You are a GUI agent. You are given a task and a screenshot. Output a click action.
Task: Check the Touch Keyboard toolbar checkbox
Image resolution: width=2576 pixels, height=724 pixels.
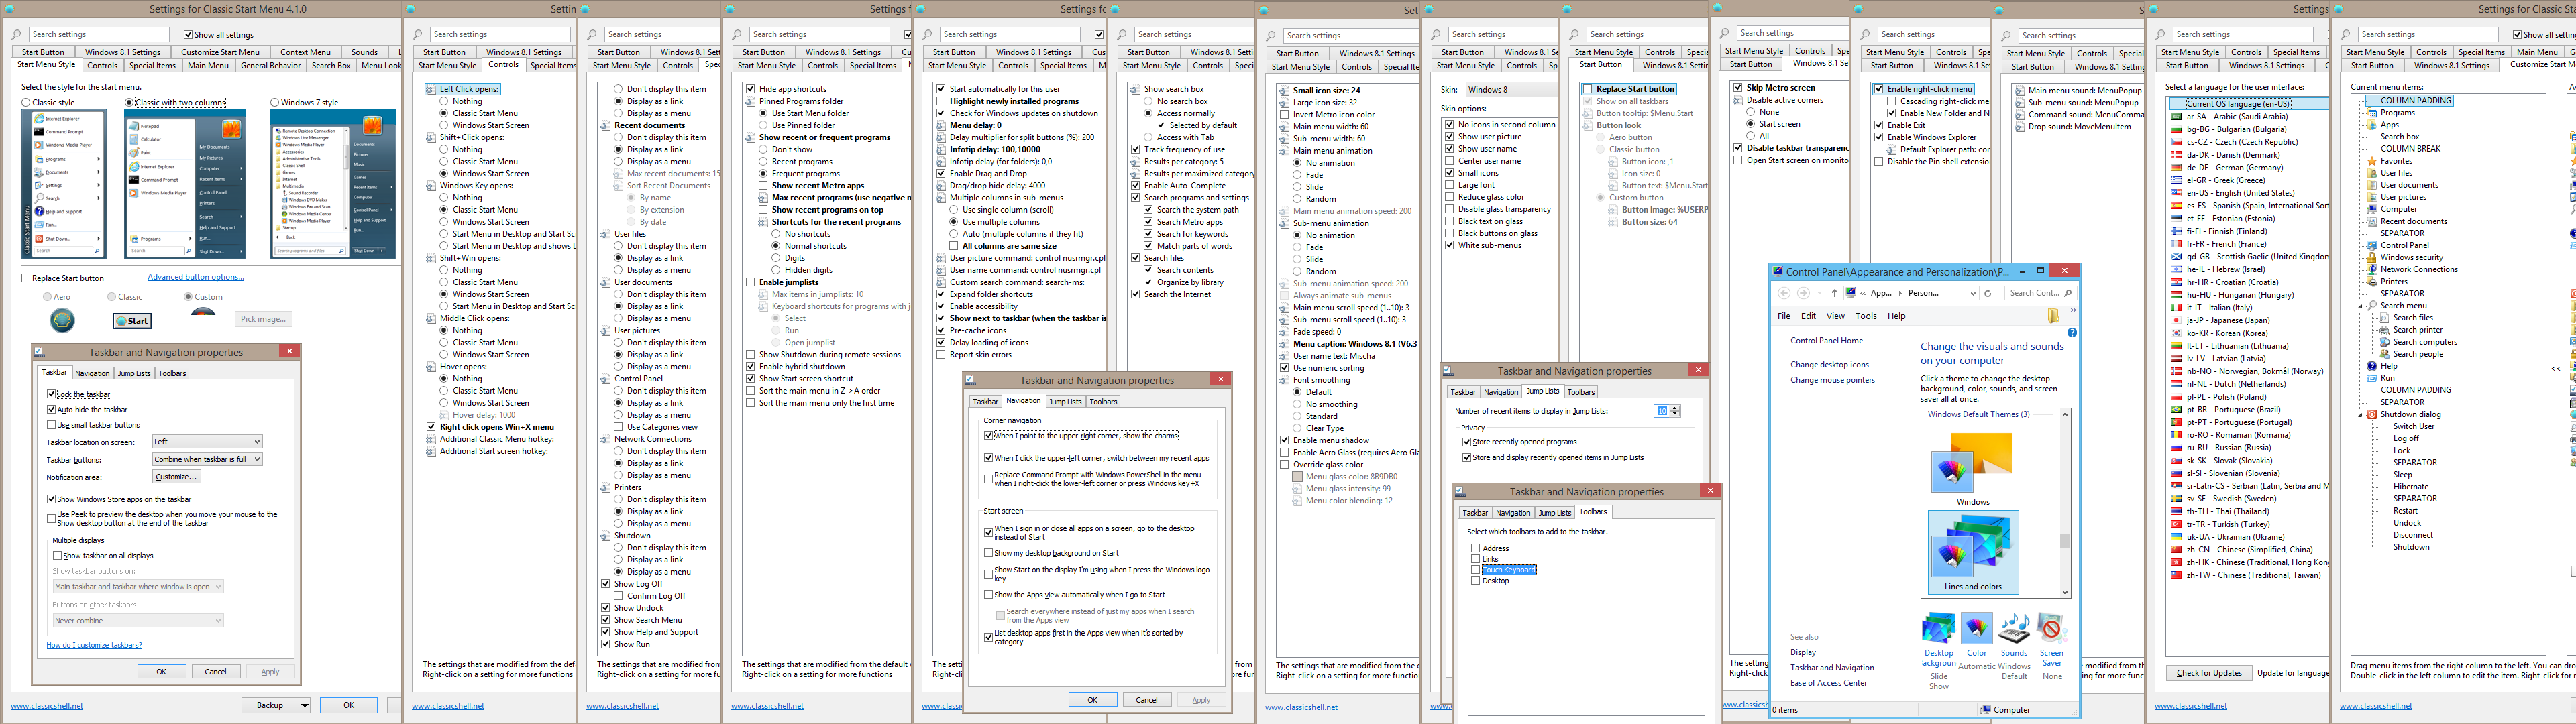click(1475, 570)
